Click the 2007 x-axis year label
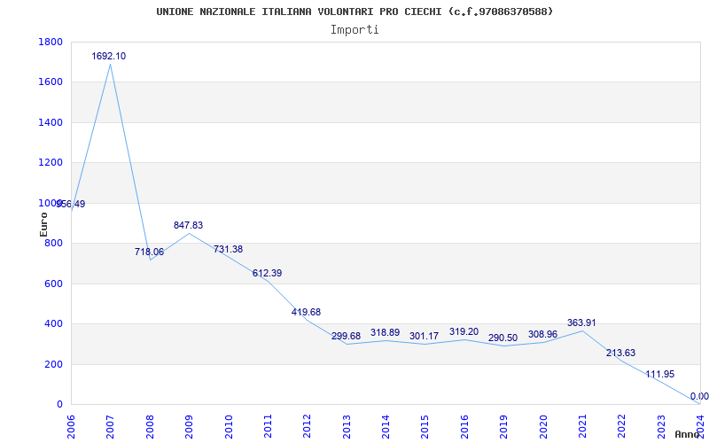 110,426
